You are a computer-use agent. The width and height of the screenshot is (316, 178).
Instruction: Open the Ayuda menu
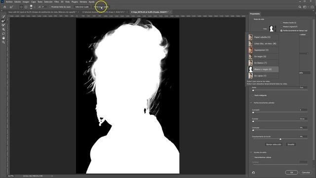[x=92, y=2]
